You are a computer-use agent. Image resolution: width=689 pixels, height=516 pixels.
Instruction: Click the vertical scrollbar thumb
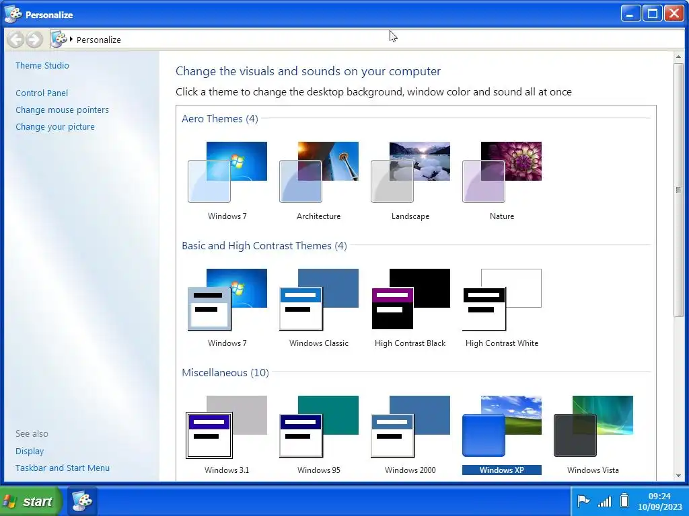[x=678, y=190]
